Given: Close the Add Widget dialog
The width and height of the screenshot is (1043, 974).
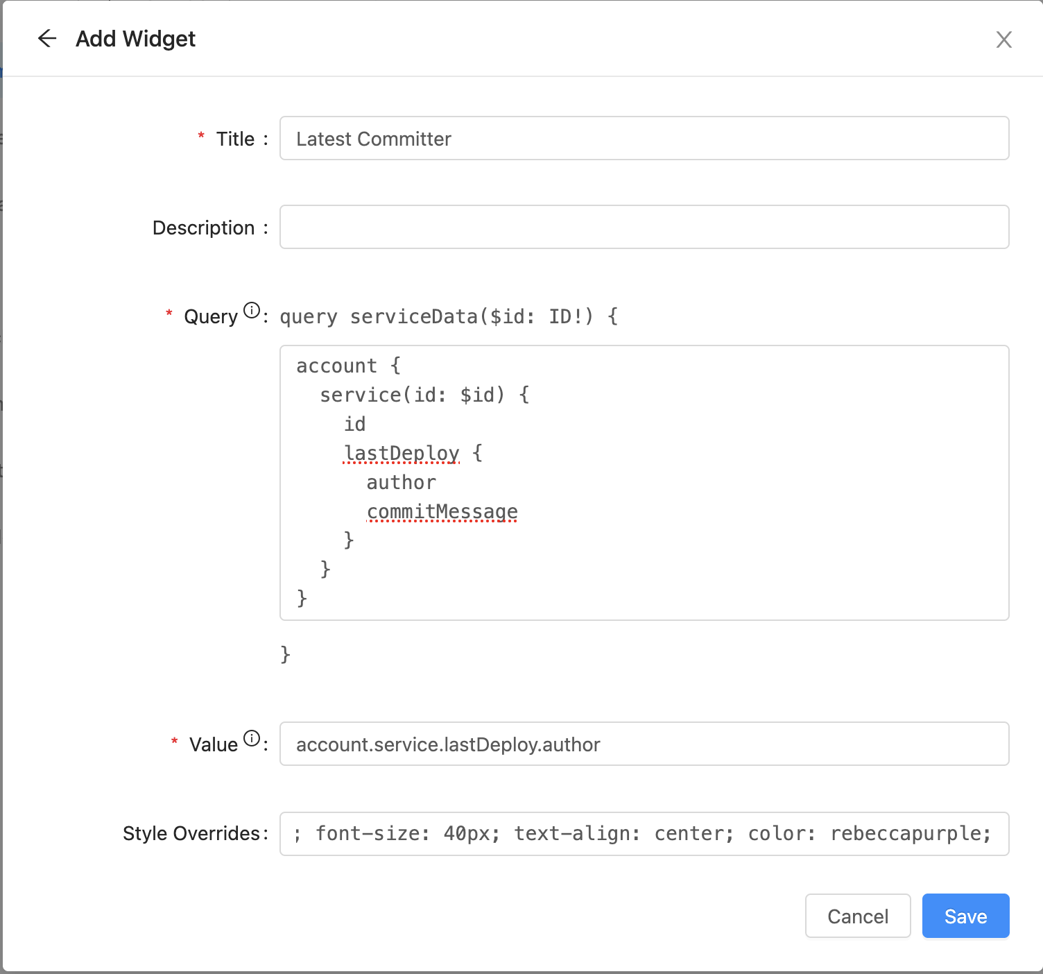Looking at the screenshot, I should click(x=1003, y=40).
